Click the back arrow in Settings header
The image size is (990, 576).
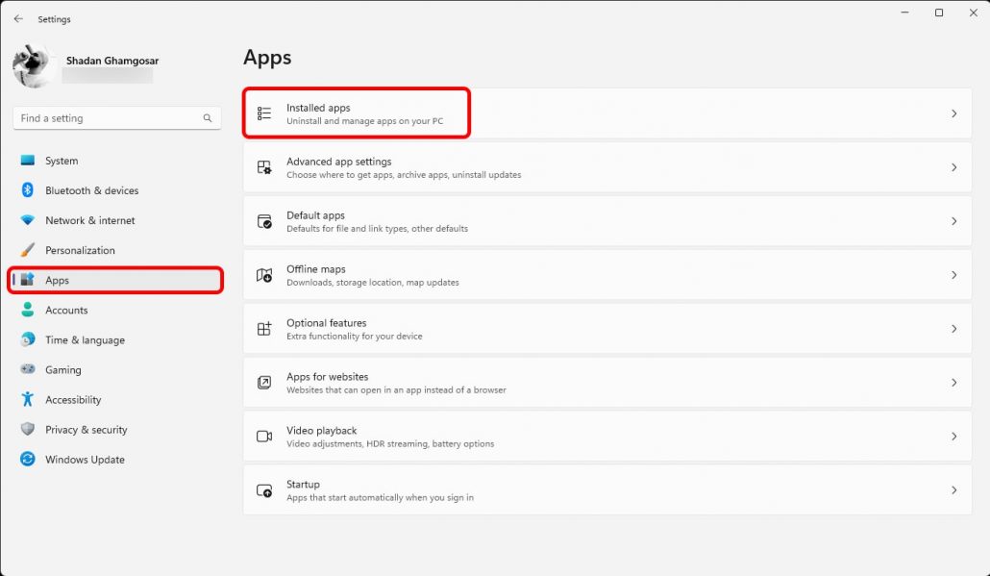[x=18, y=19]
